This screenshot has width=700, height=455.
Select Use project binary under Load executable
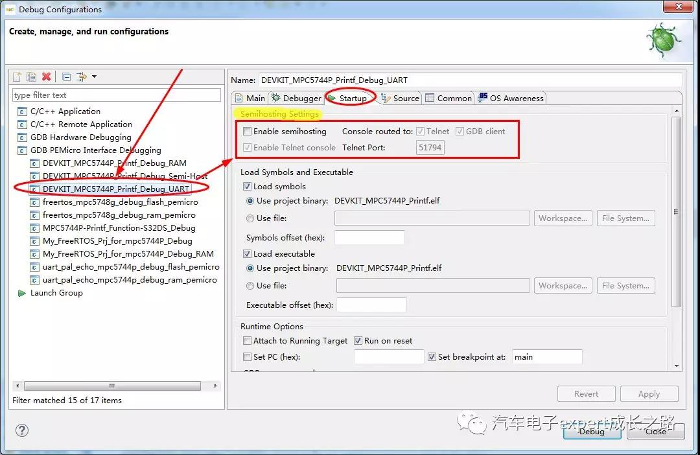(250, 268)
